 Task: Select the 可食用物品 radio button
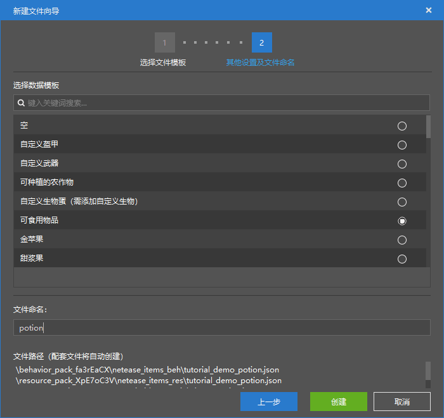(x=402, y=221)
